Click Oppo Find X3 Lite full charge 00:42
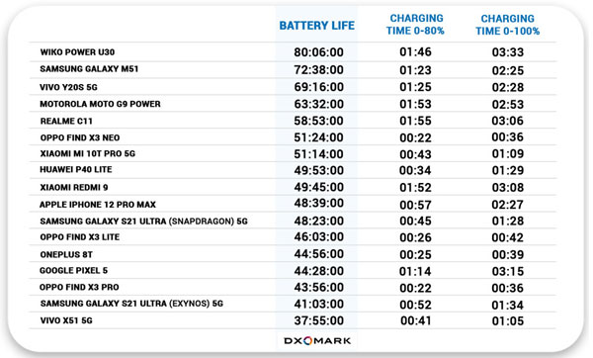Screen dimensions: 593x358 coord(508,237)
